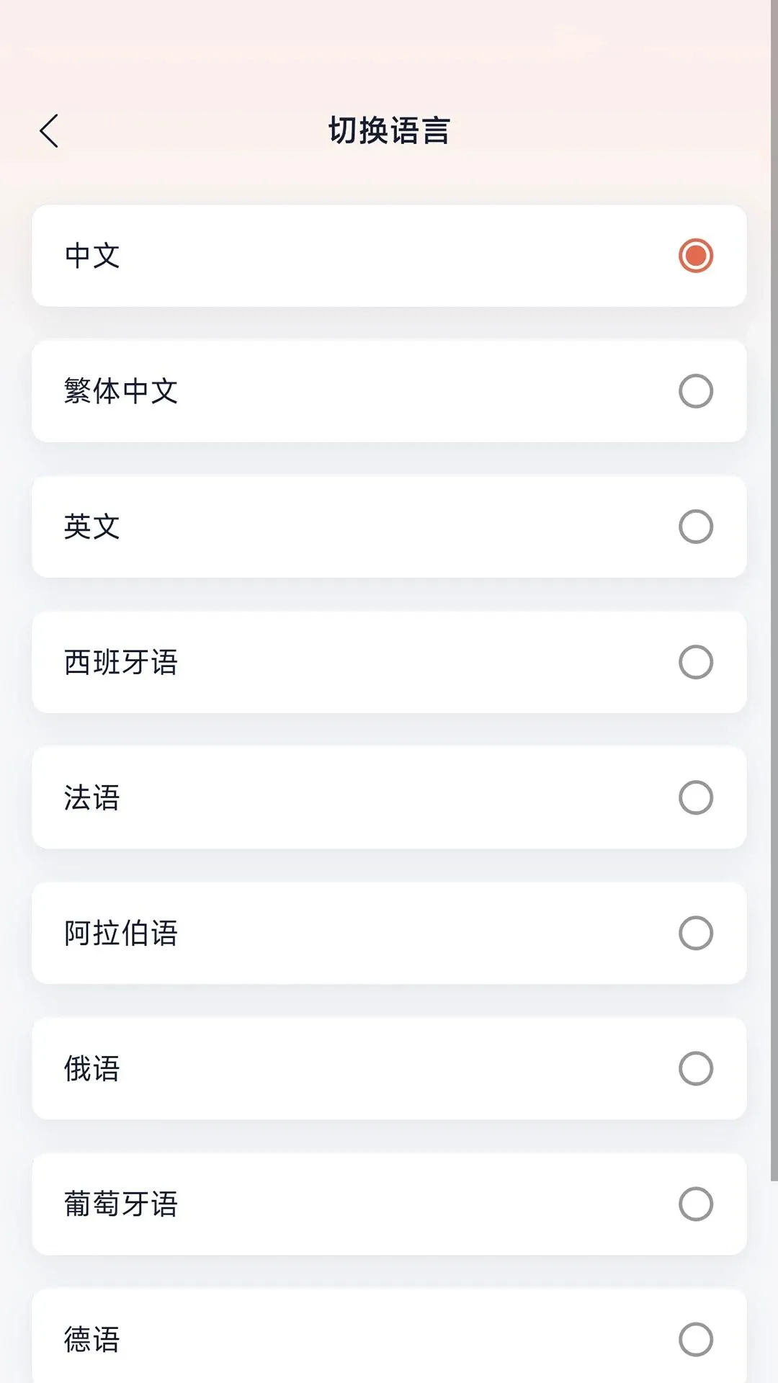Select the 德语 radio button
The width and height of the screenshot is (778, 1383).
pyautogui.click(x=695, y=1339)
